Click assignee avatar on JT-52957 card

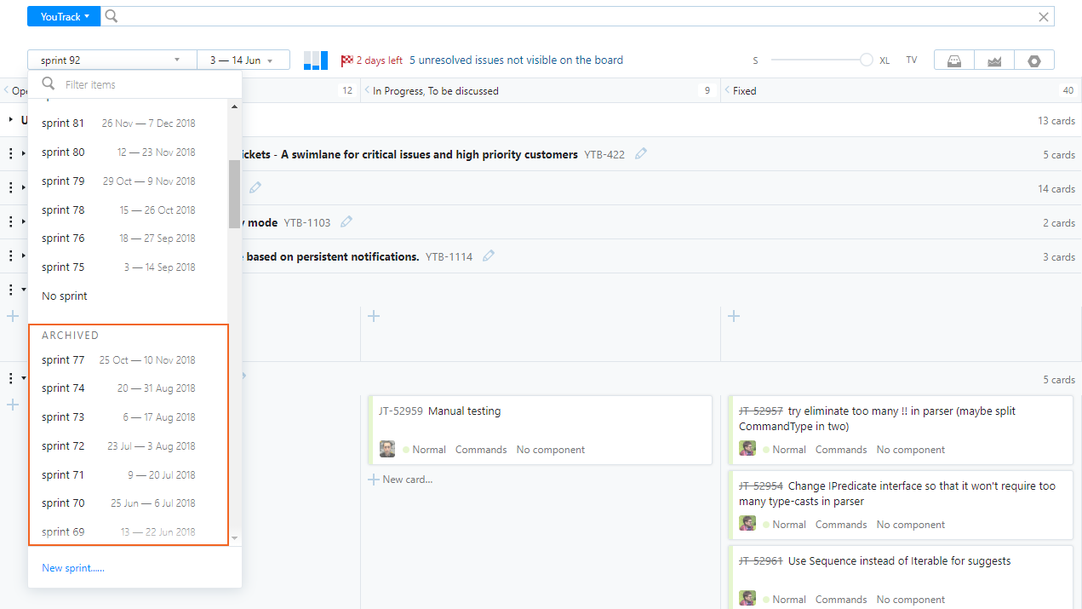(x=747, y=449)
